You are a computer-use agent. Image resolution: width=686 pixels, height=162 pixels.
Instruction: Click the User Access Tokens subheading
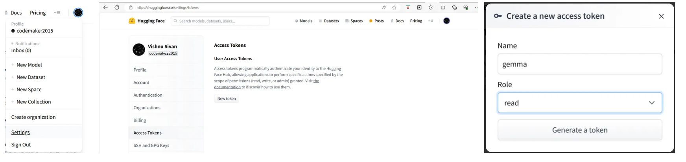pos(233,59)
